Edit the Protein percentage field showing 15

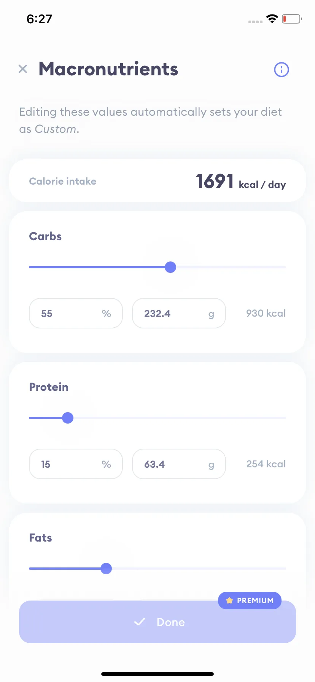pyautogui.click(x=76, y=464)
